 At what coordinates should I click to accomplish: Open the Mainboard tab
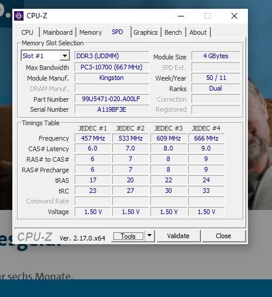(58, 32)
